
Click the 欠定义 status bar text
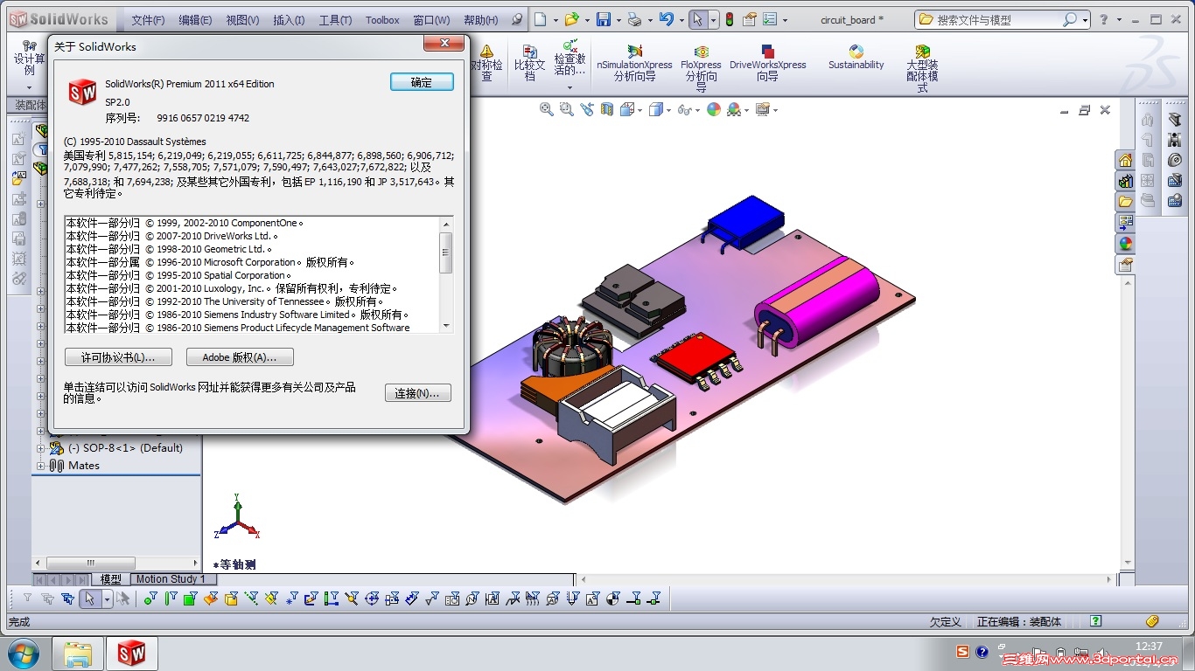pos(946,622)
